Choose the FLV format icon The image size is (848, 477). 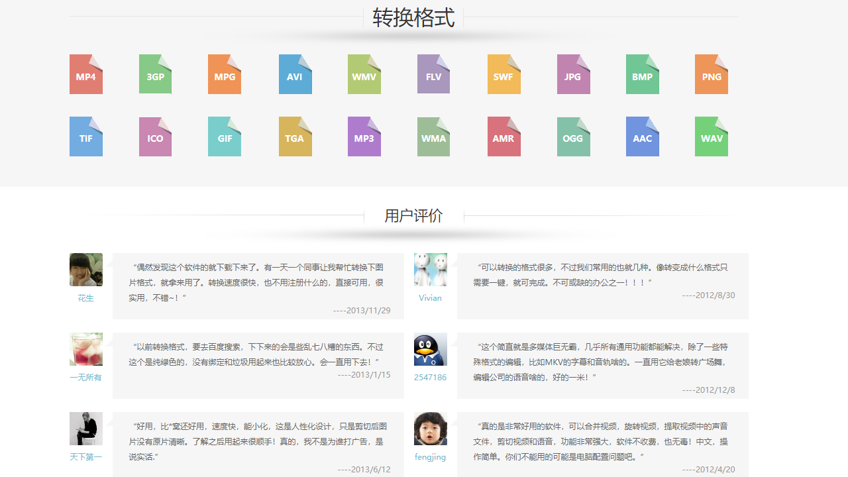pyautogui.click(x=433, y=74)
